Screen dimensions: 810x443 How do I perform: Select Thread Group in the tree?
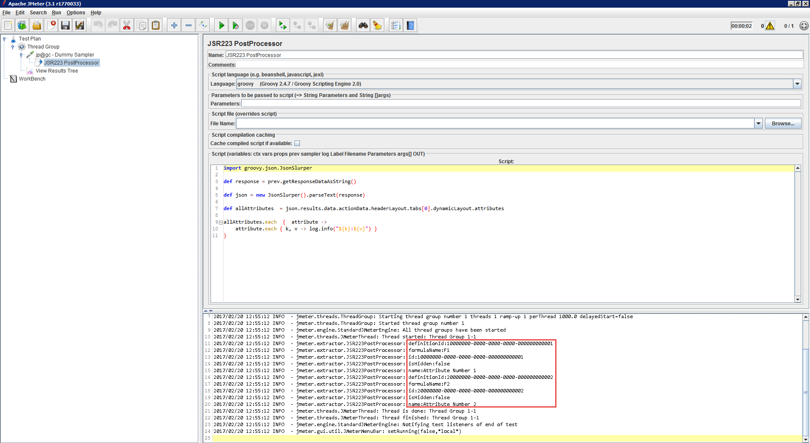(x=43, y=47)
